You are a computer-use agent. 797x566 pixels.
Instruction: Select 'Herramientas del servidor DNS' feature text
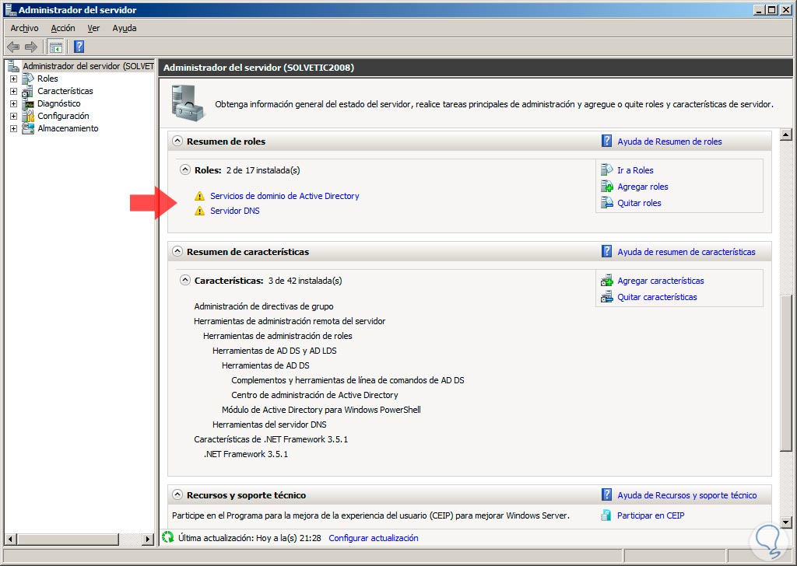(269, 424)
